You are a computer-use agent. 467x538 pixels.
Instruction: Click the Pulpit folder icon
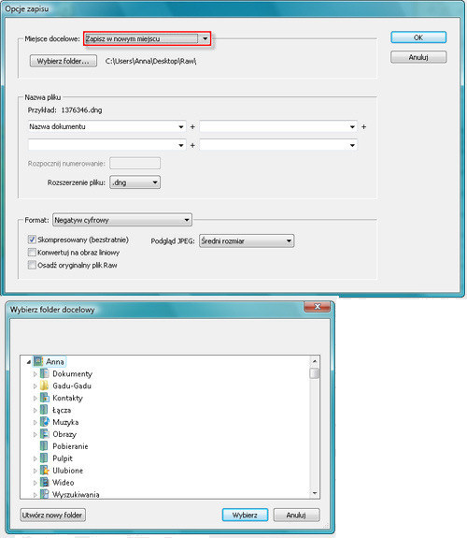click(x=45, y=458)
